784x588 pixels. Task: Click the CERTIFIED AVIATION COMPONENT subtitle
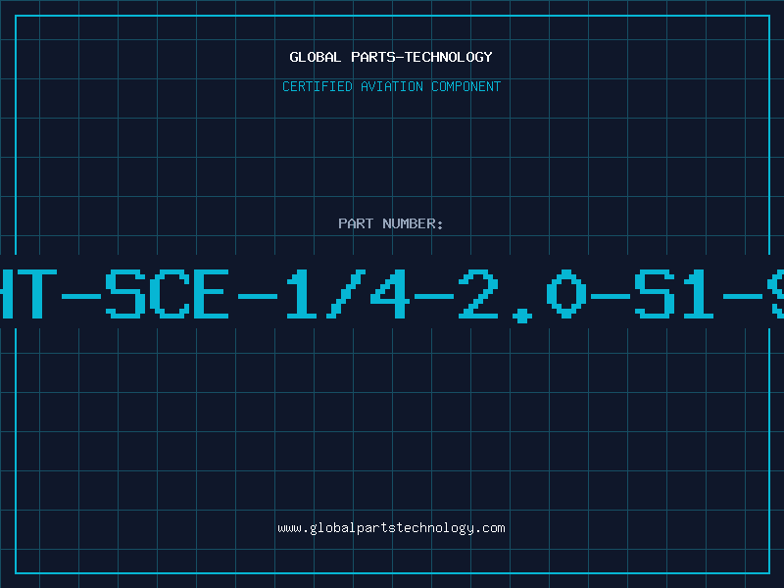[x=391, y=86]
